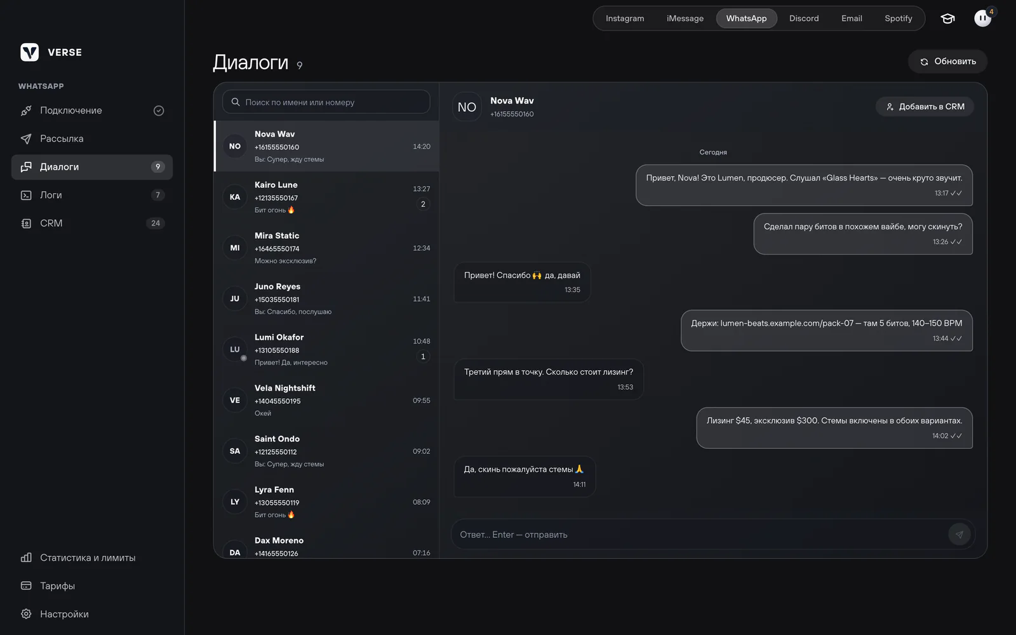1016x635 pixels.
Task: Click the check circle next to Подключение
Action: [x=159, y=110]
